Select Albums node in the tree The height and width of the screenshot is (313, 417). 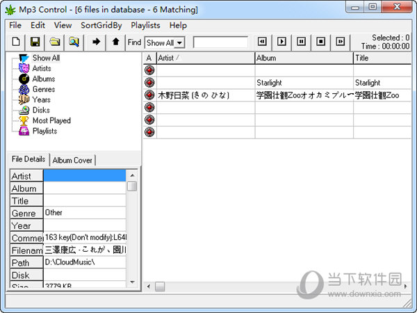44,79
